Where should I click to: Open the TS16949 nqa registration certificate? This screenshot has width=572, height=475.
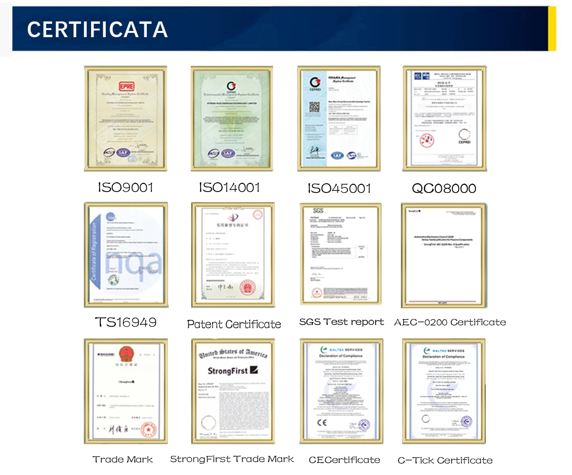click(126, 255)
